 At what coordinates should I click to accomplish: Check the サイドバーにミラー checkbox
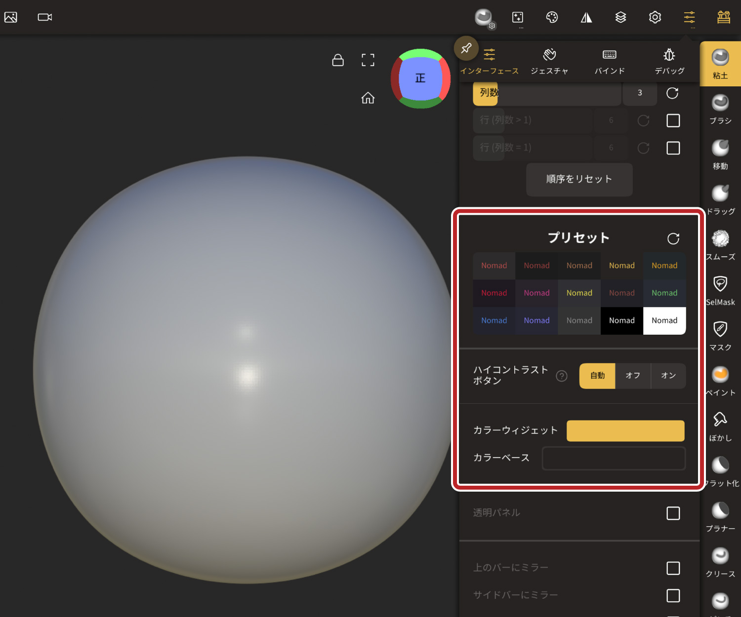(673, 596)
